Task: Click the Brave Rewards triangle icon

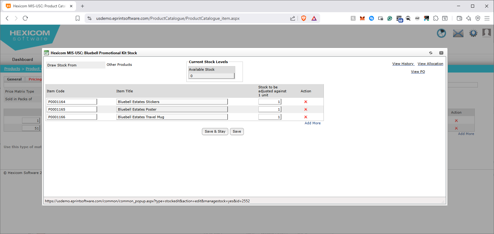Action: coord(314,18)
